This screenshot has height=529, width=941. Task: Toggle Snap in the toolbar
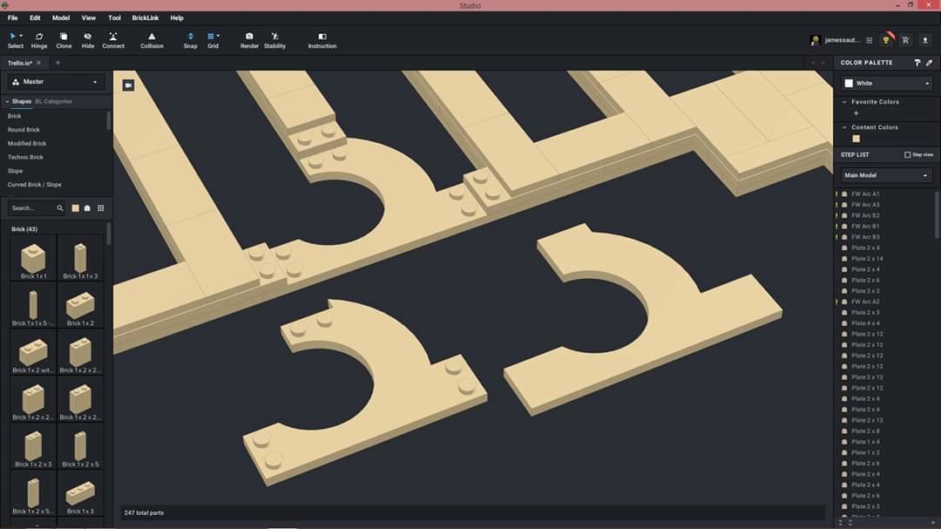(190, 40)
